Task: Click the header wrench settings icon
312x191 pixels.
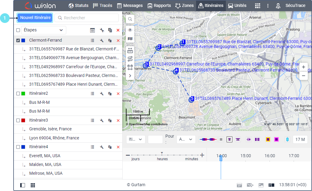Action: (x=102, y=30)
